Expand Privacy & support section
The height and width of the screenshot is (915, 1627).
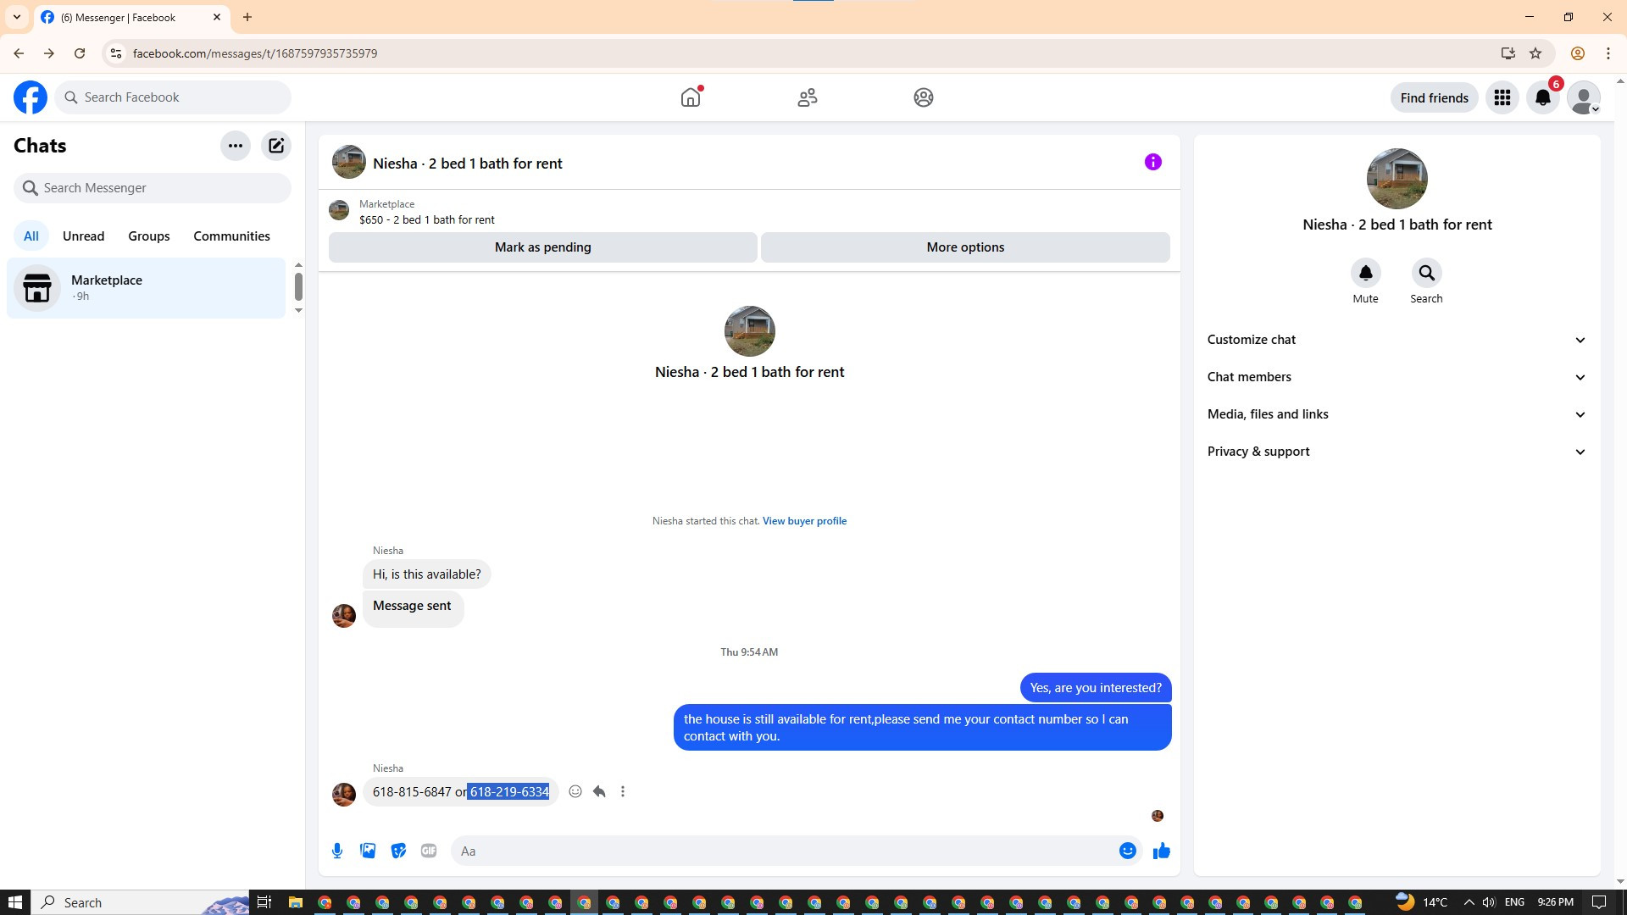pyautogui.click(x=1397, y=452)
